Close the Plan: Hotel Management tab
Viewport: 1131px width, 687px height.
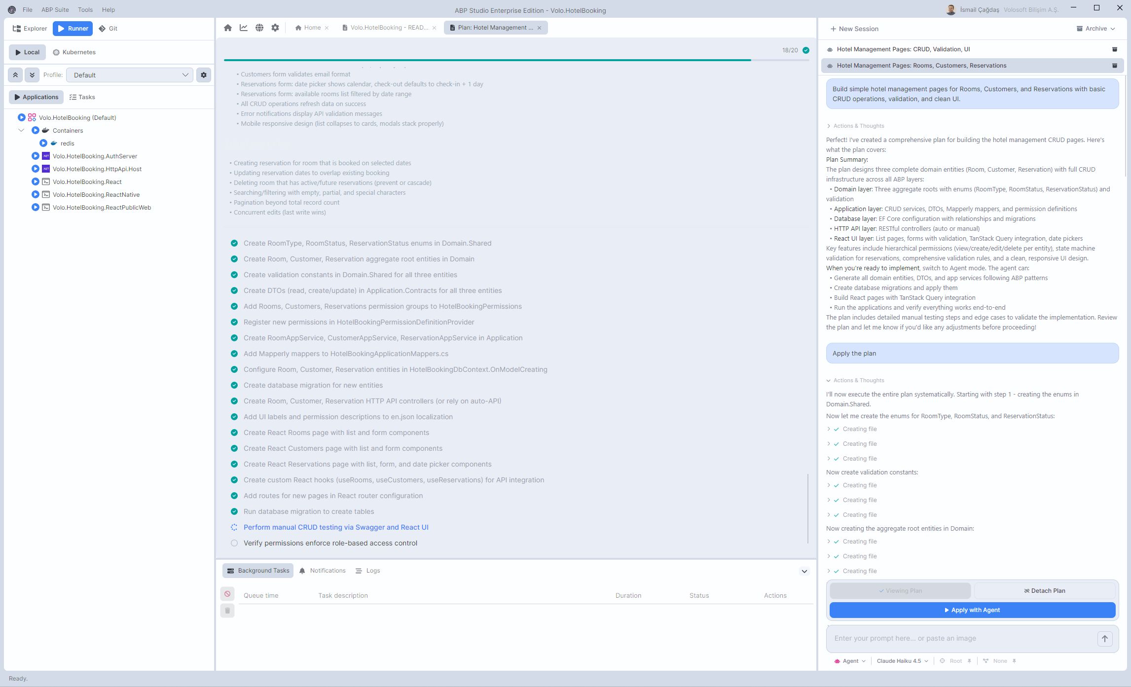(540, 28)
